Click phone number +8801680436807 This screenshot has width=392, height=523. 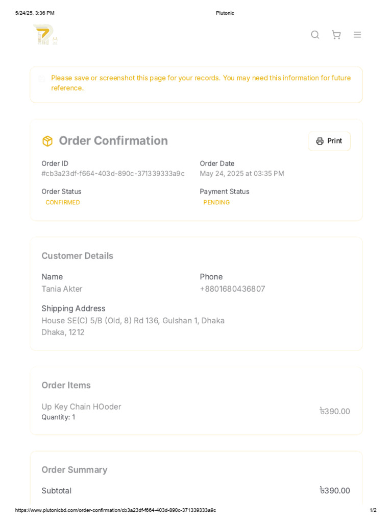[x=232, y=289]
